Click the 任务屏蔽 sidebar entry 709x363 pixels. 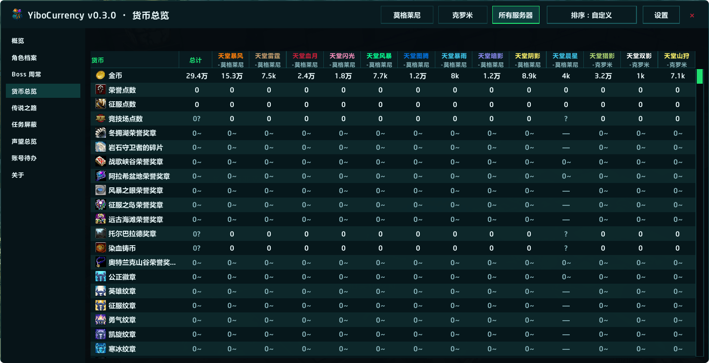(43, 125)
